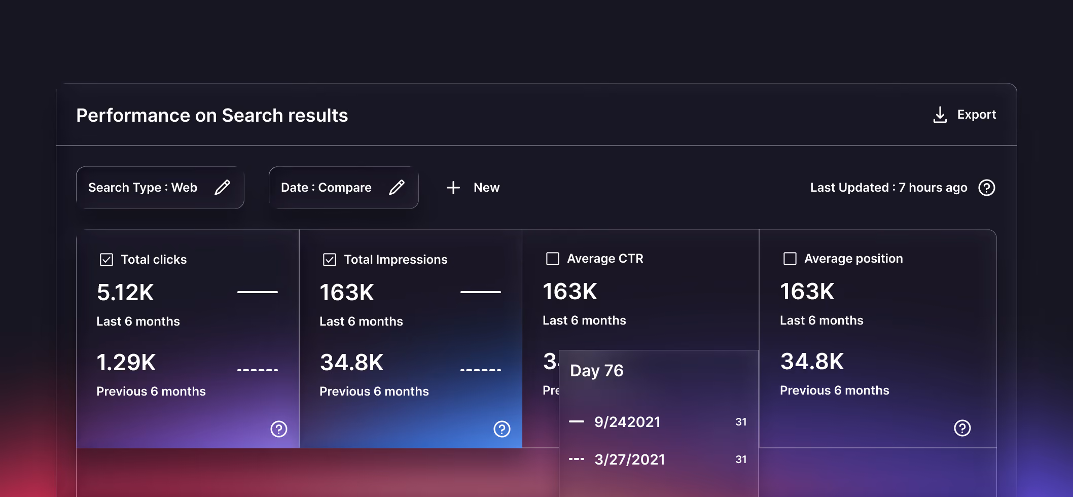1073x497 pixels.
Task: Uncheck the Total Impressions checkbox
Action: point(330,260)
